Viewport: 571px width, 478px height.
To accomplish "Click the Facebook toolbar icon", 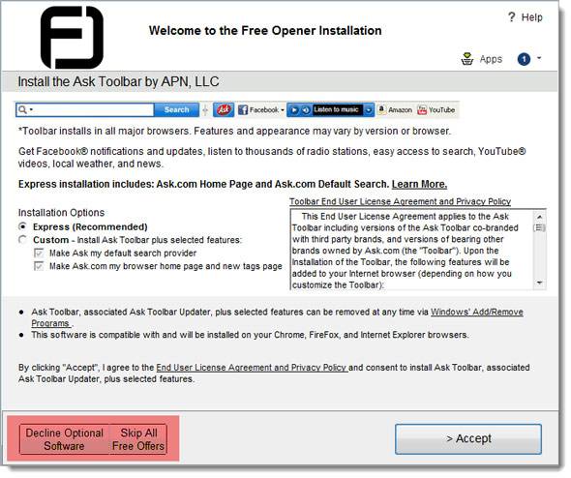I will tap(243, 110).
